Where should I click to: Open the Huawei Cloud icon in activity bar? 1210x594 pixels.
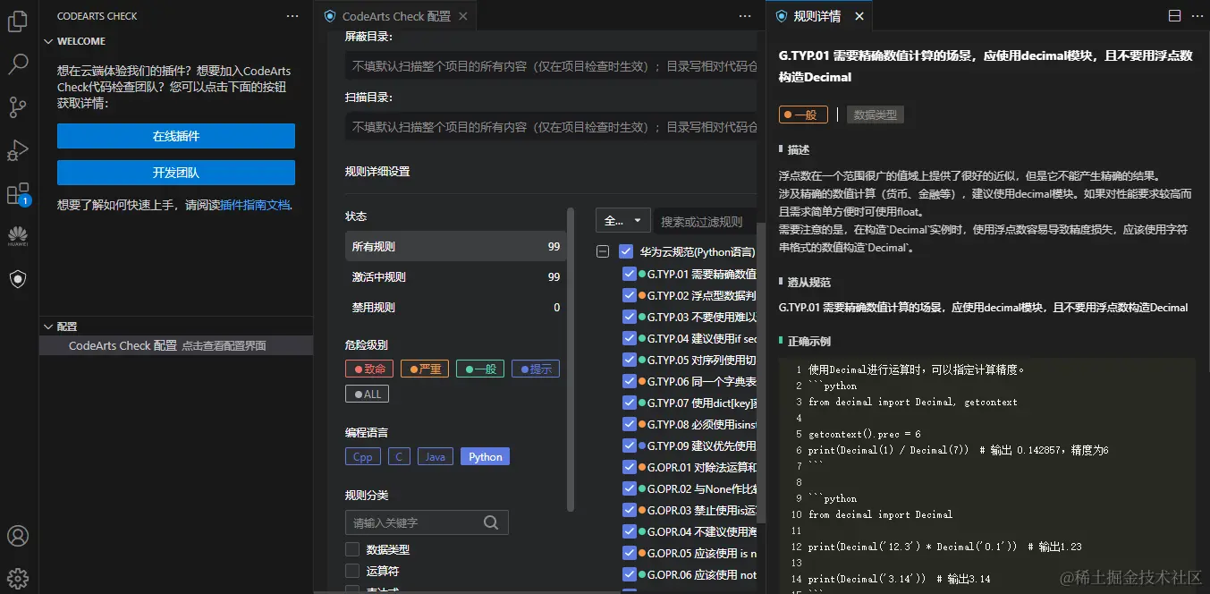pos(18,236)
